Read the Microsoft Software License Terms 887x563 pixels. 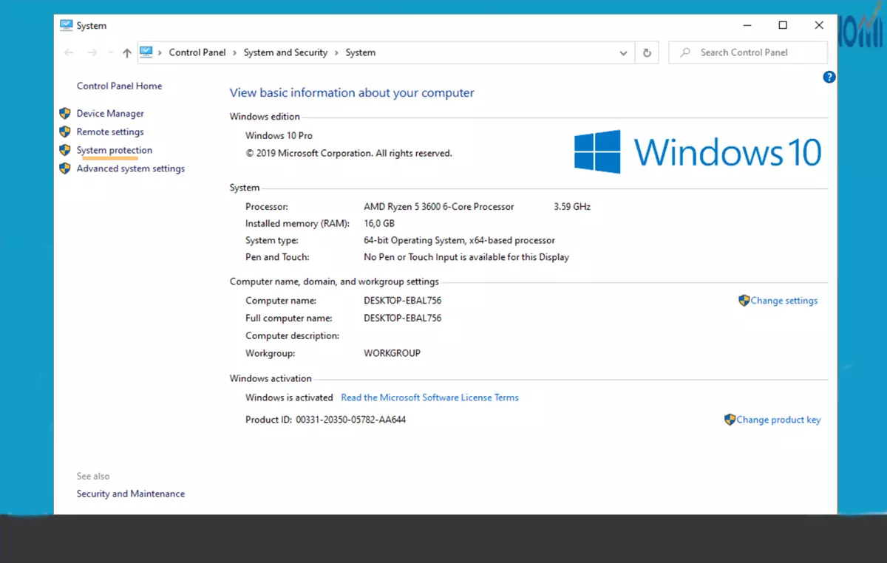429,397
